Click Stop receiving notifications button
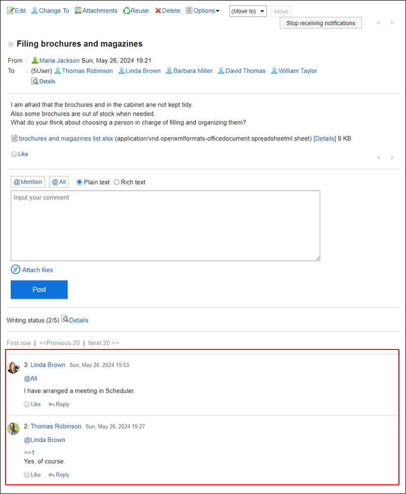The height and width of the screenshot is (494, 406). click(321, 23)
